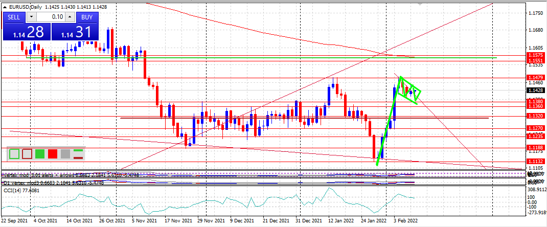Click the green 1.1551 price level label
This screenshot has height=227, width=547.
pyautogui.click(x=535, y=60)
